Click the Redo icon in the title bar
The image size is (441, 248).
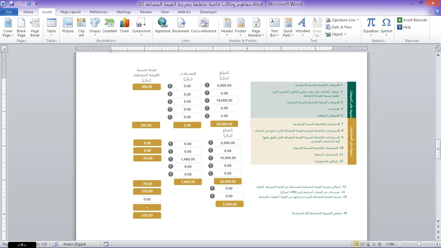pyautogui.click(x=29, y=4)
